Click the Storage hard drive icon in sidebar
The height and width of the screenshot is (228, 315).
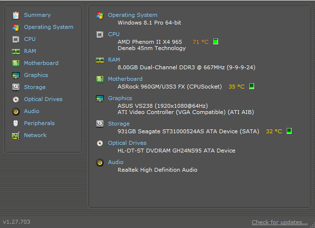pos(16,87)
